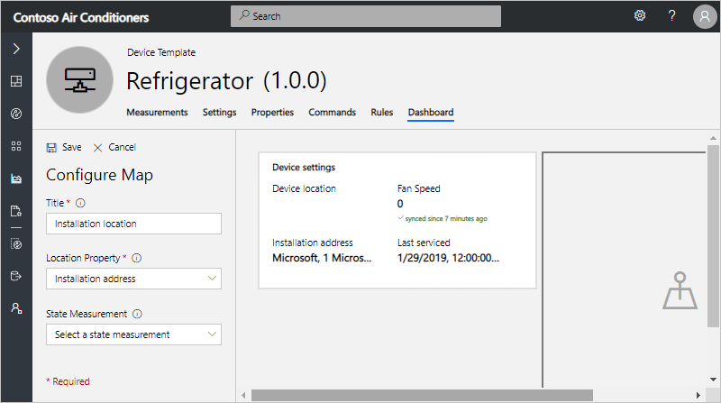Open the data export sidebar icon
Screen dimensions: 721x403
[x=16, y=276]
